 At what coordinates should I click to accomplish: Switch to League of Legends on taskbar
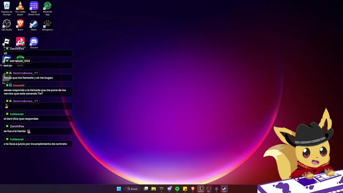coord(201,189)
